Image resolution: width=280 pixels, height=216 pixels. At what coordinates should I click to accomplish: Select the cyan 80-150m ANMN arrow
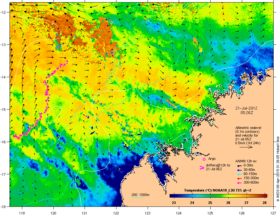[240, 174]
